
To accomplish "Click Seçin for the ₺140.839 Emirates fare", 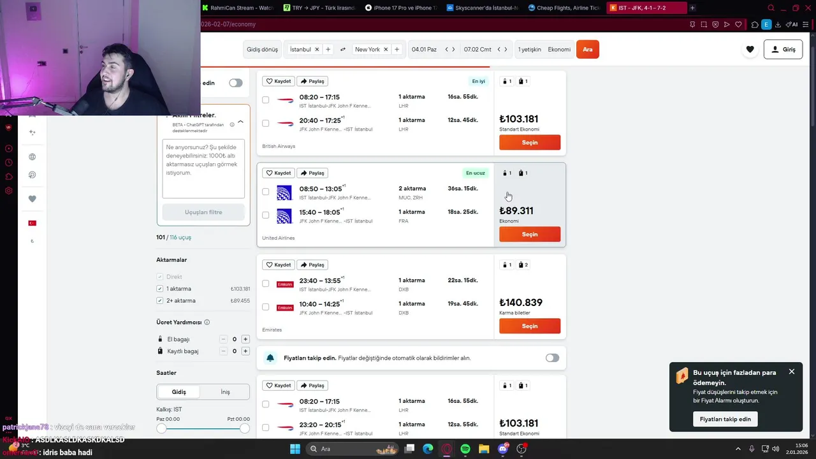I will pyautogui.click(x=530, y=326).
